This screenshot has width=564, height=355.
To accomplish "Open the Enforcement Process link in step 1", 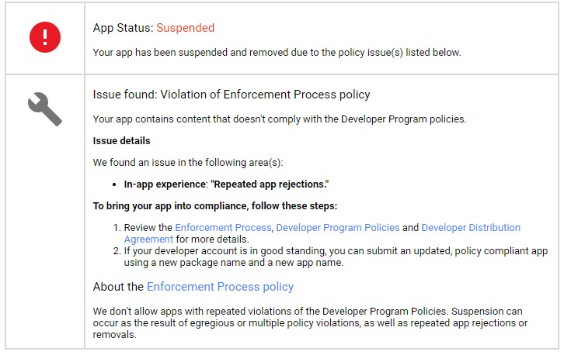I will (223, 228).
